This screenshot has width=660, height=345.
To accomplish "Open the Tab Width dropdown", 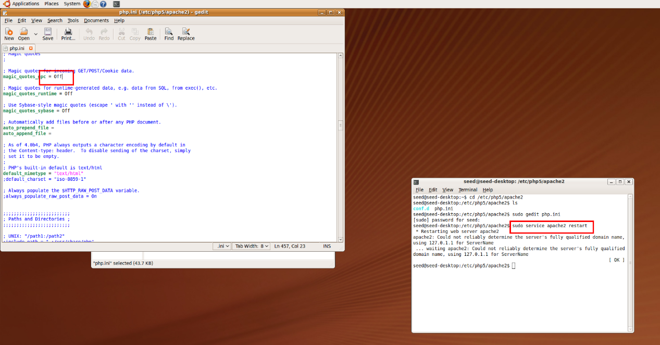I will click(x=252, y=246).
